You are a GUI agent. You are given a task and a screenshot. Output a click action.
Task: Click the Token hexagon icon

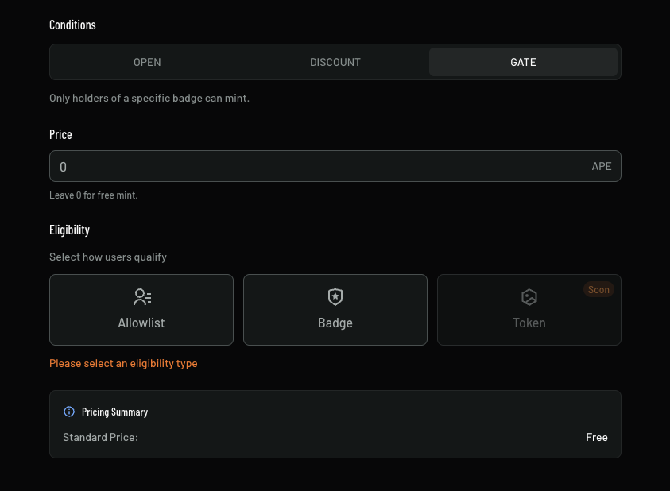pyautogui.click(x=529, y=296)
